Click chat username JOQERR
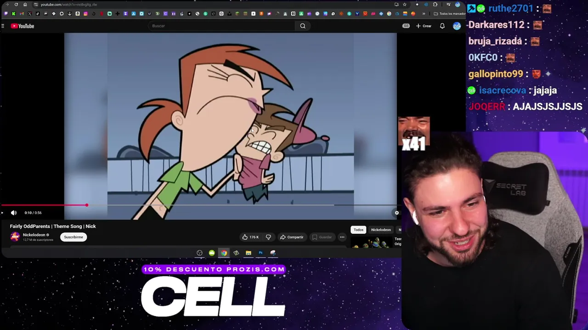The width and height of the screenshot is (588, 330). 487,106
